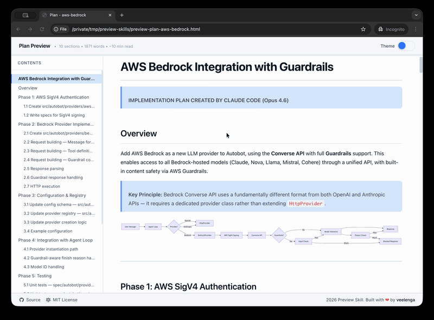Open section 4.3 Model ID handling
Viewport: 434px width, 320px height.
pyautogui.click(x=44, y=267)
